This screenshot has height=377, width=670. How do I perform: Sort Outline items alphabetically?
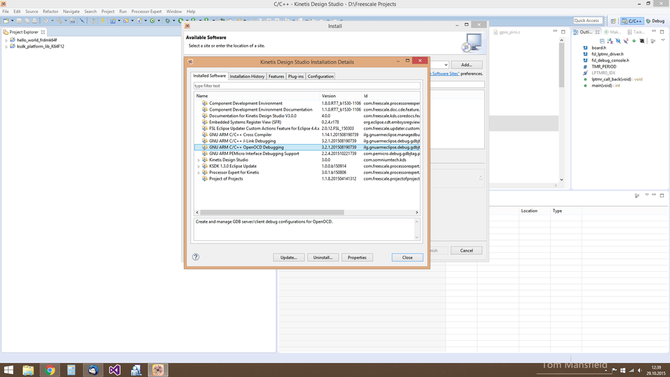(x=610, y=41)
